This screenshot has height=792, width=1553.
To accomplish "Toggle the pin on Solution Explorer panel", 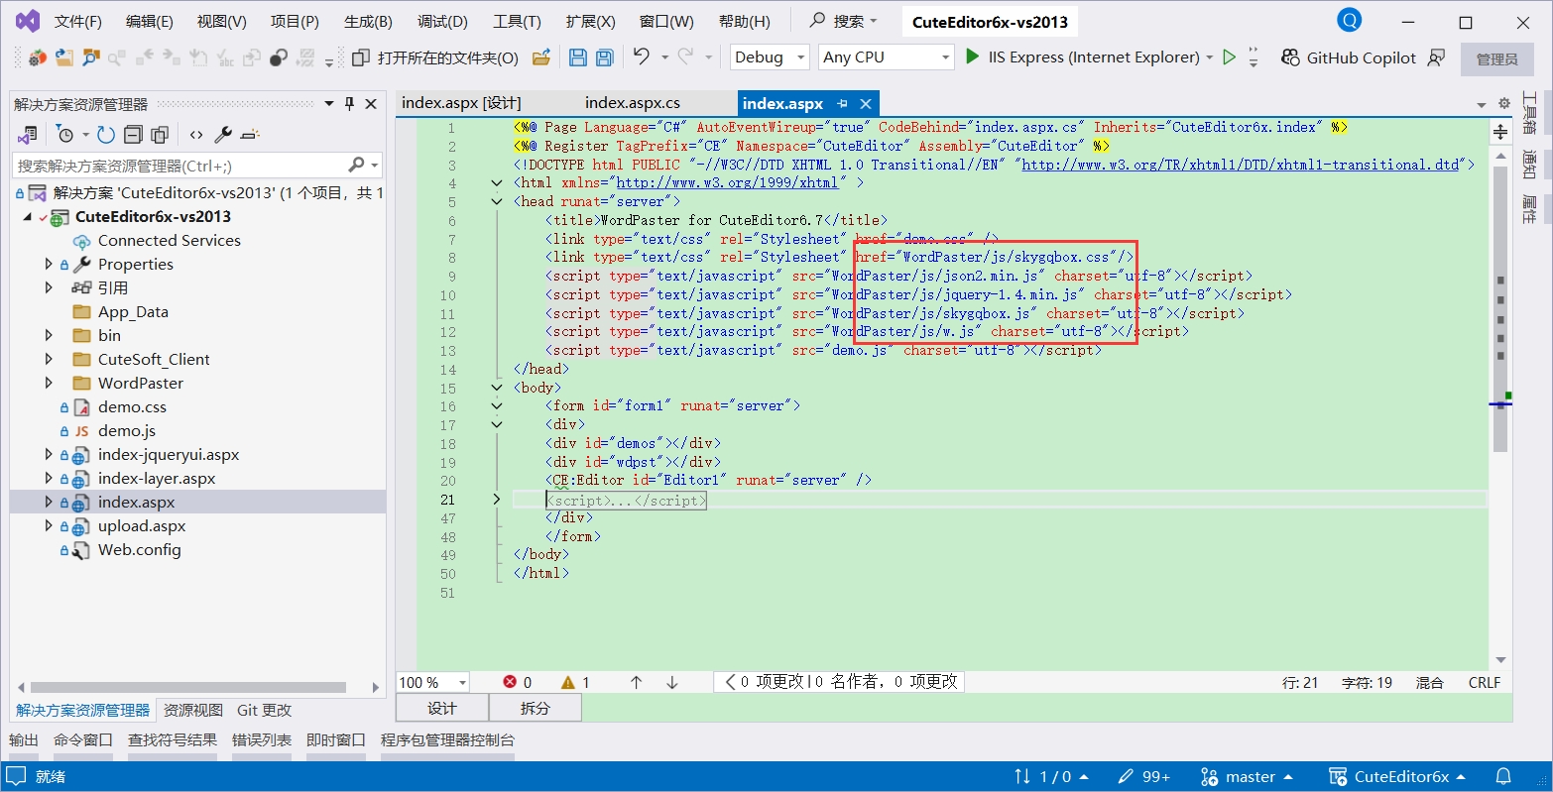I will click(349, 104).
